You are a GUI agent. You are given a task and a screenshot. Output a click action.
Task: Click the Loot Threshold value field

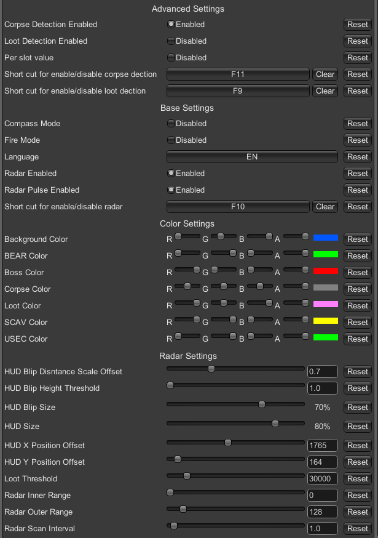pyautogui.click(x=323, y=479)
